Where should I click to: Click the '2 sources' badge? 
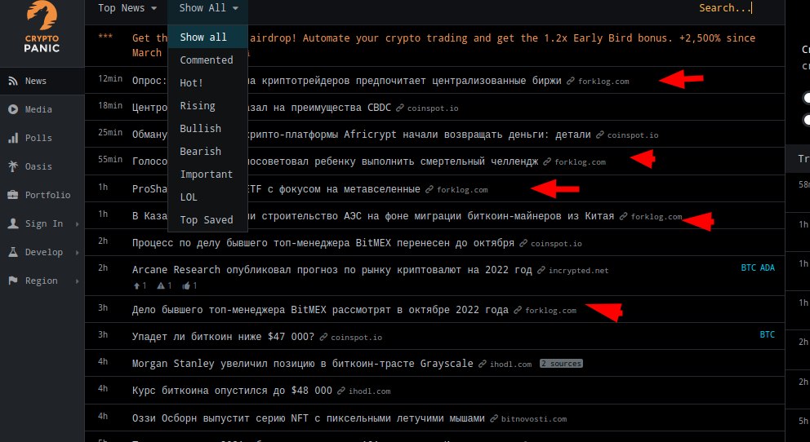point(560,364)
